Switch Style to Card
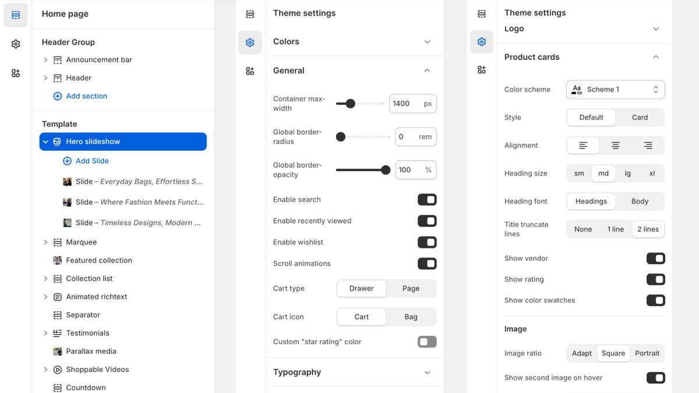The height and width of the screenshot is (393, 699). (x=640, y=117)
